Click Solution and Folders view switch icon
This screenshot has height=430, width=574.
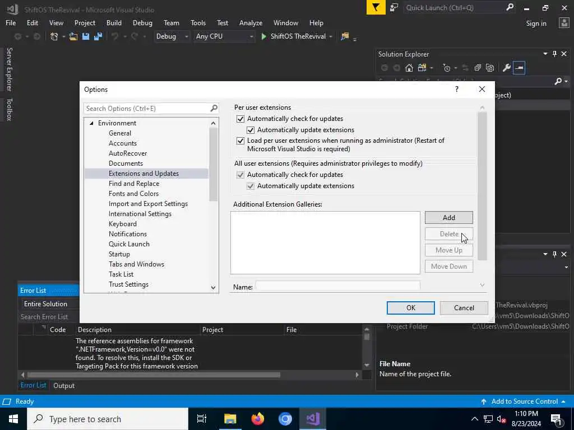coord(422,68)
